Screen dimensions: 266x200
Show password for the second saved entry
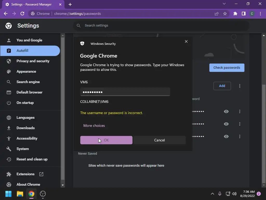226,124
